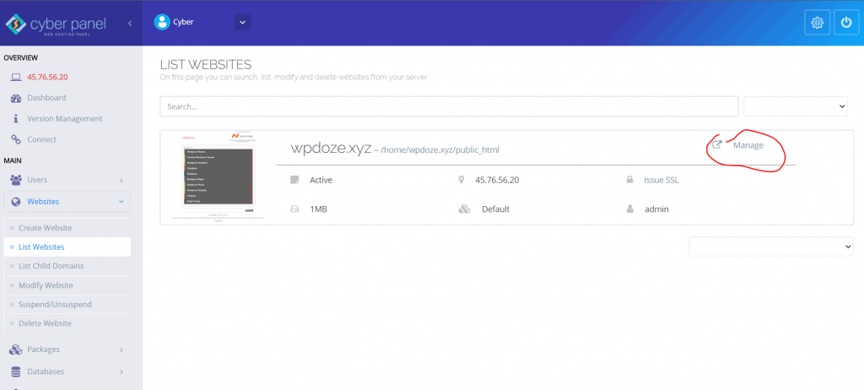
Task: Focus the Search websites field
Action: pos(449,106)
